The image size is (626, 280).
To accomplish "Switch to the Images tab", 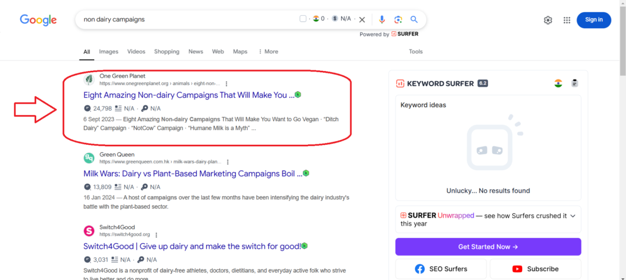I will (109, 51).
